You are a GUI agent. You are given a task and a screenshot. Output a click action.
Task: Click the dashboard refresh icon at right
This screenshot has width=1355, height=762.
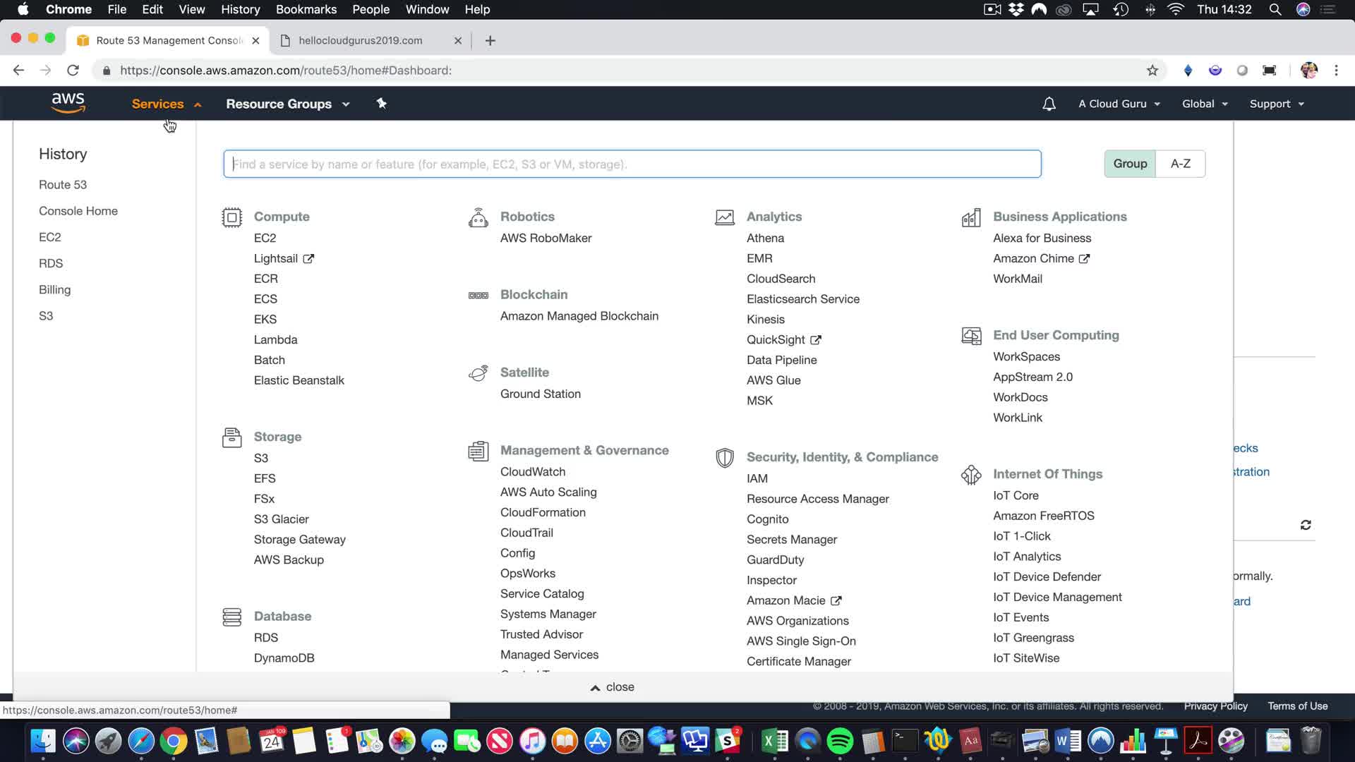(x=1306, y=525)
